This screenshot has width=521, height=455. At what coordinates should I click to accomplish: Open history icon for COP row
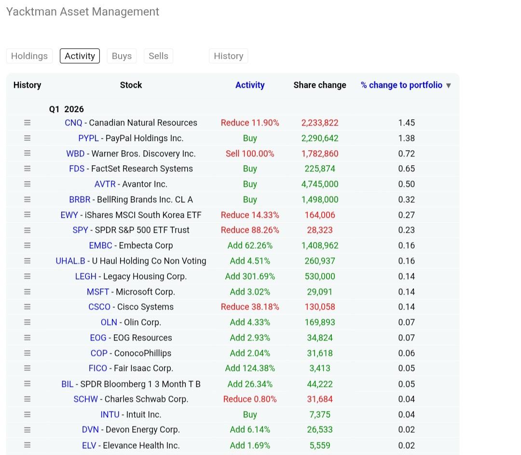click(27, 353)
